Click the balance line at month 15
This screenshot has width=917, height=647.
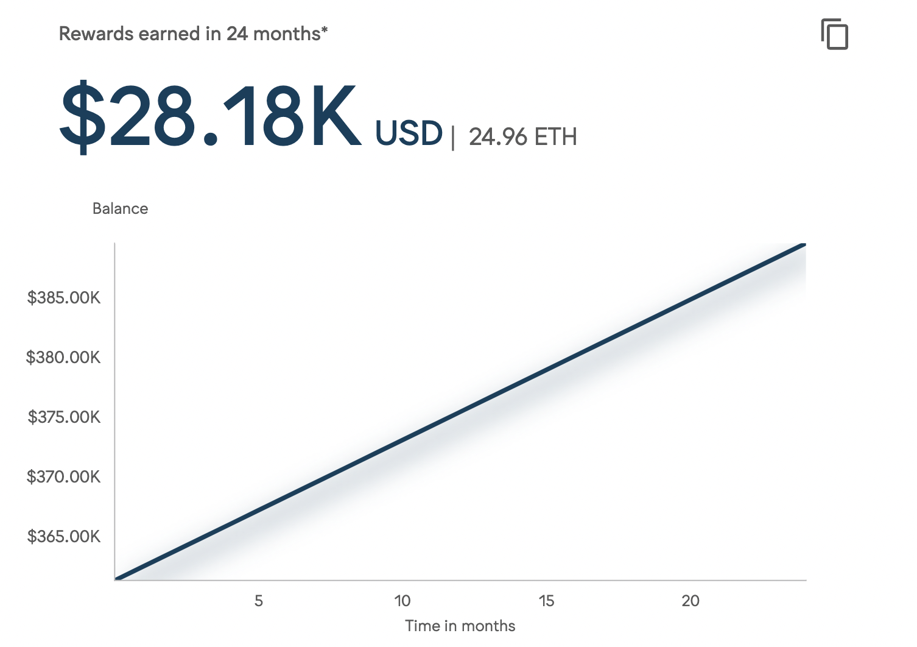(x=547, y=370)
